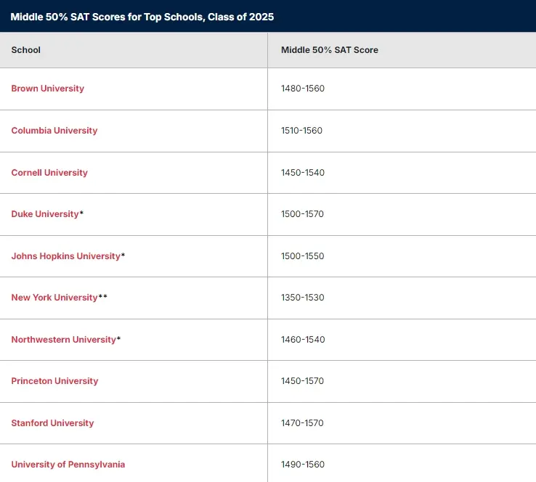This screenshot has height=482, width=536.
Task: Follow the Cornell University link
Action: [49, 173]
